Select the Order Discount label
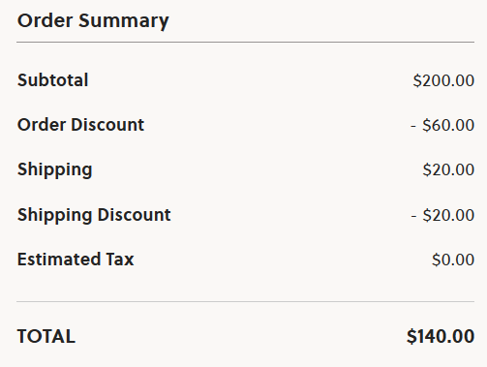Image resolution: width=487 pixels, height=367 pixels. click(80, 124)
